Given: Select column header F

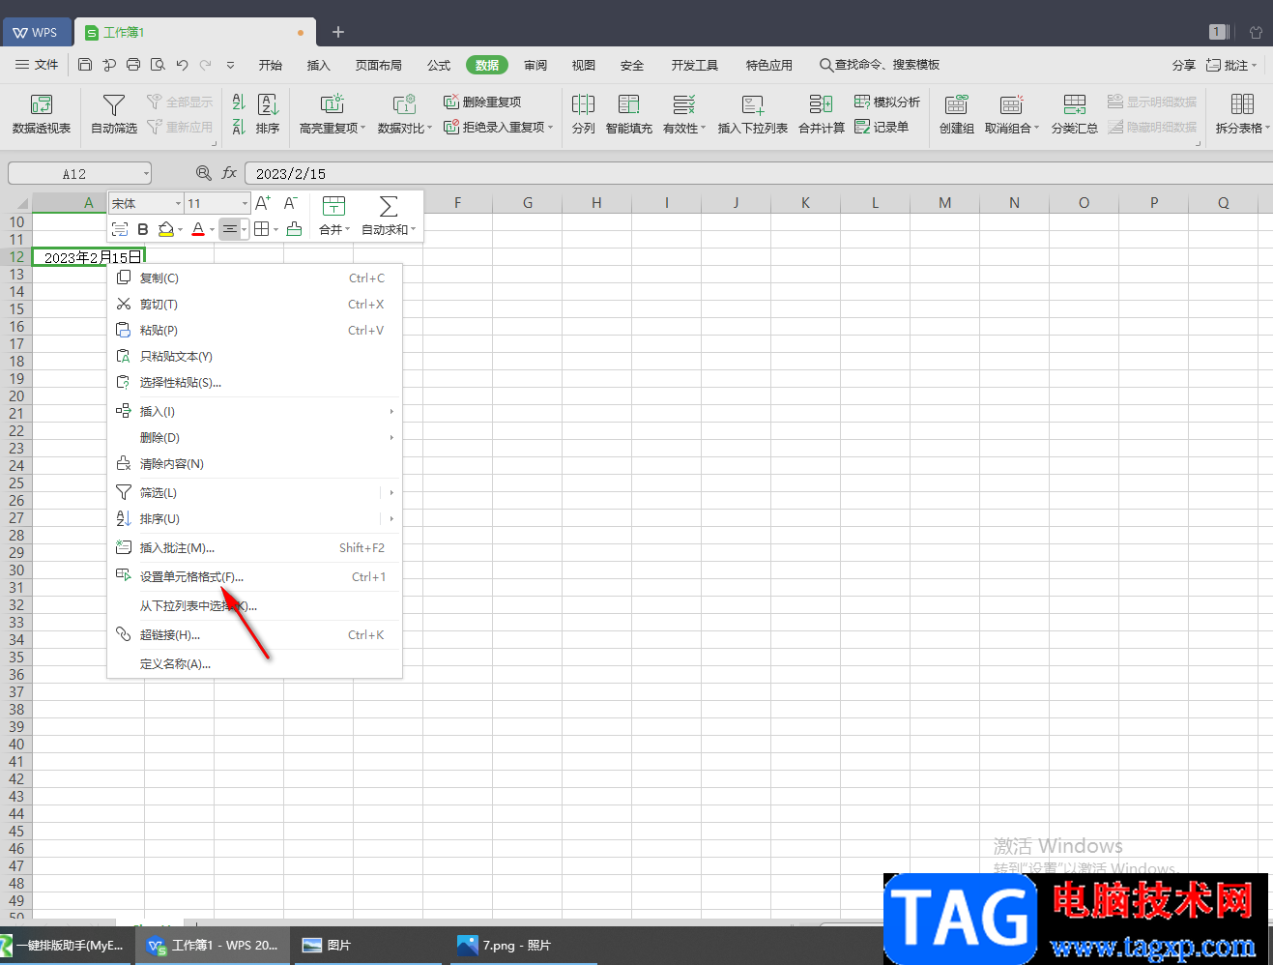Looking at the screenshot, I should point(457,203).
